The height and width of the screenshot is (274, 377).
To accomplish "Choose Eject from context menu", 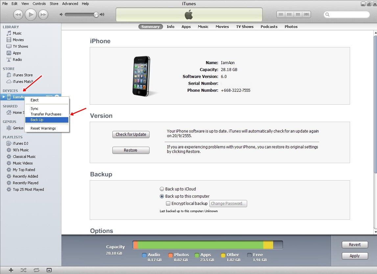I will (47, 100).
